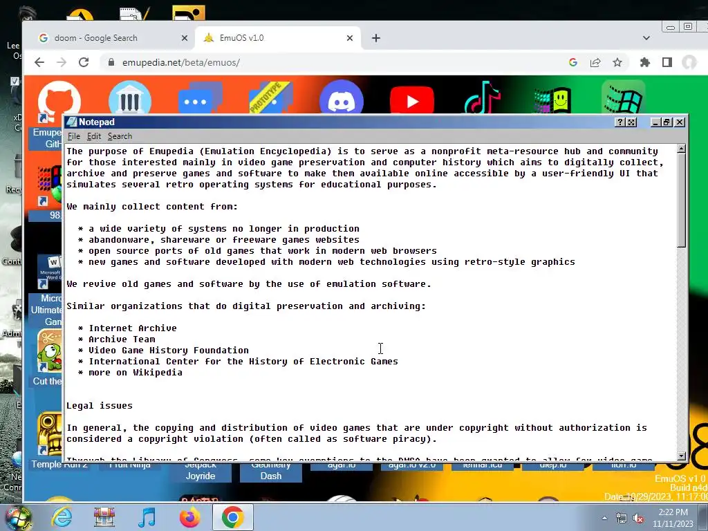
Task: Open the music note app on taskbar
Action: [x=147, y=517]
